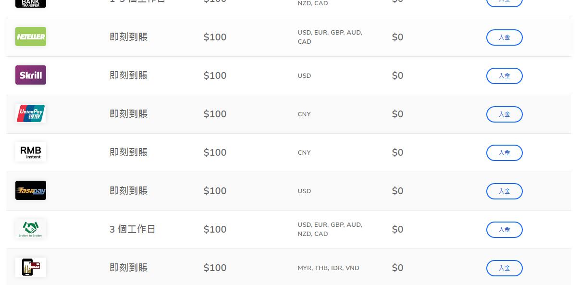Click the MYR, THB, IDR, VND currency text

click(328, 268)
